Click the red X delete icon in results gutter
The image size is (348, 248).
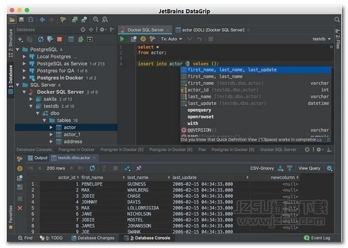point(20,208)
